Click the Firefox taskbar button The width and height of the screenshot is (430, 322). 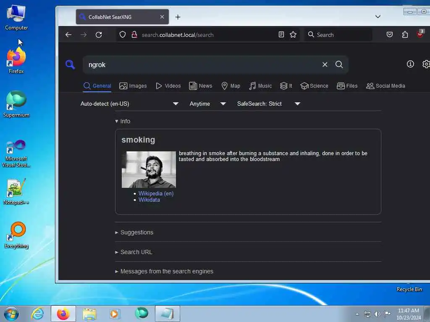[x=63, y=314]
